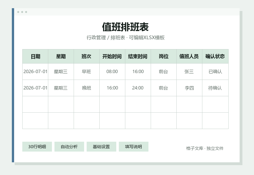Image resolution: width=254 pixels, height=175 pixels.
Task: Click the 早班 shift cell
Action: coord(87,72)
